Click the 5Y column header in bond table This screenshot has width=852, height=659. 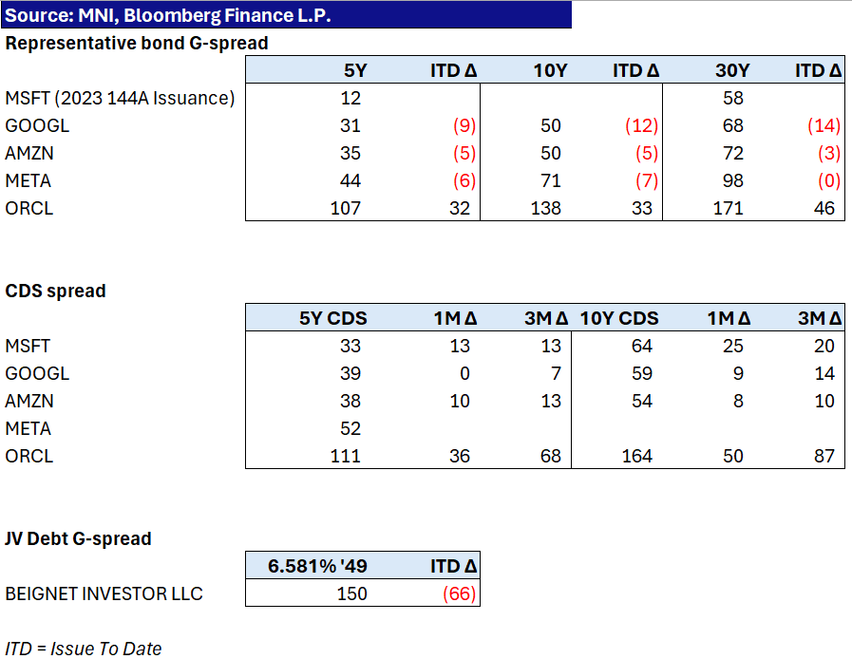(355, 70)
